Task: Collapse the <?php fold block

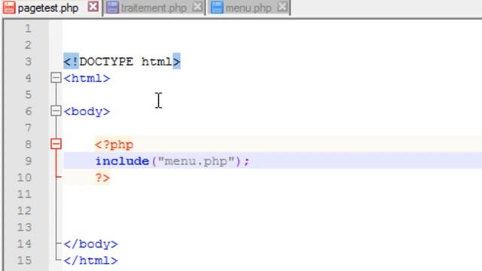Action: [x=56, y=144]
